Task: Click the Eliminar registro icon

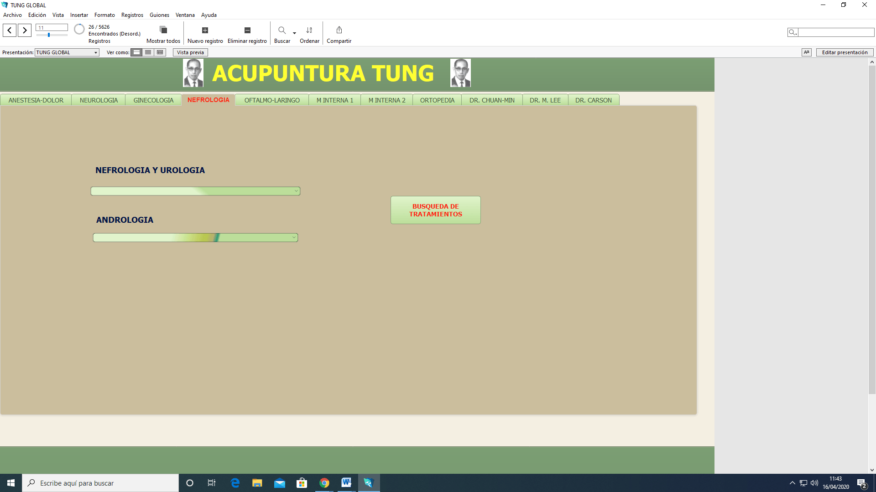Action: coord(247,30)
